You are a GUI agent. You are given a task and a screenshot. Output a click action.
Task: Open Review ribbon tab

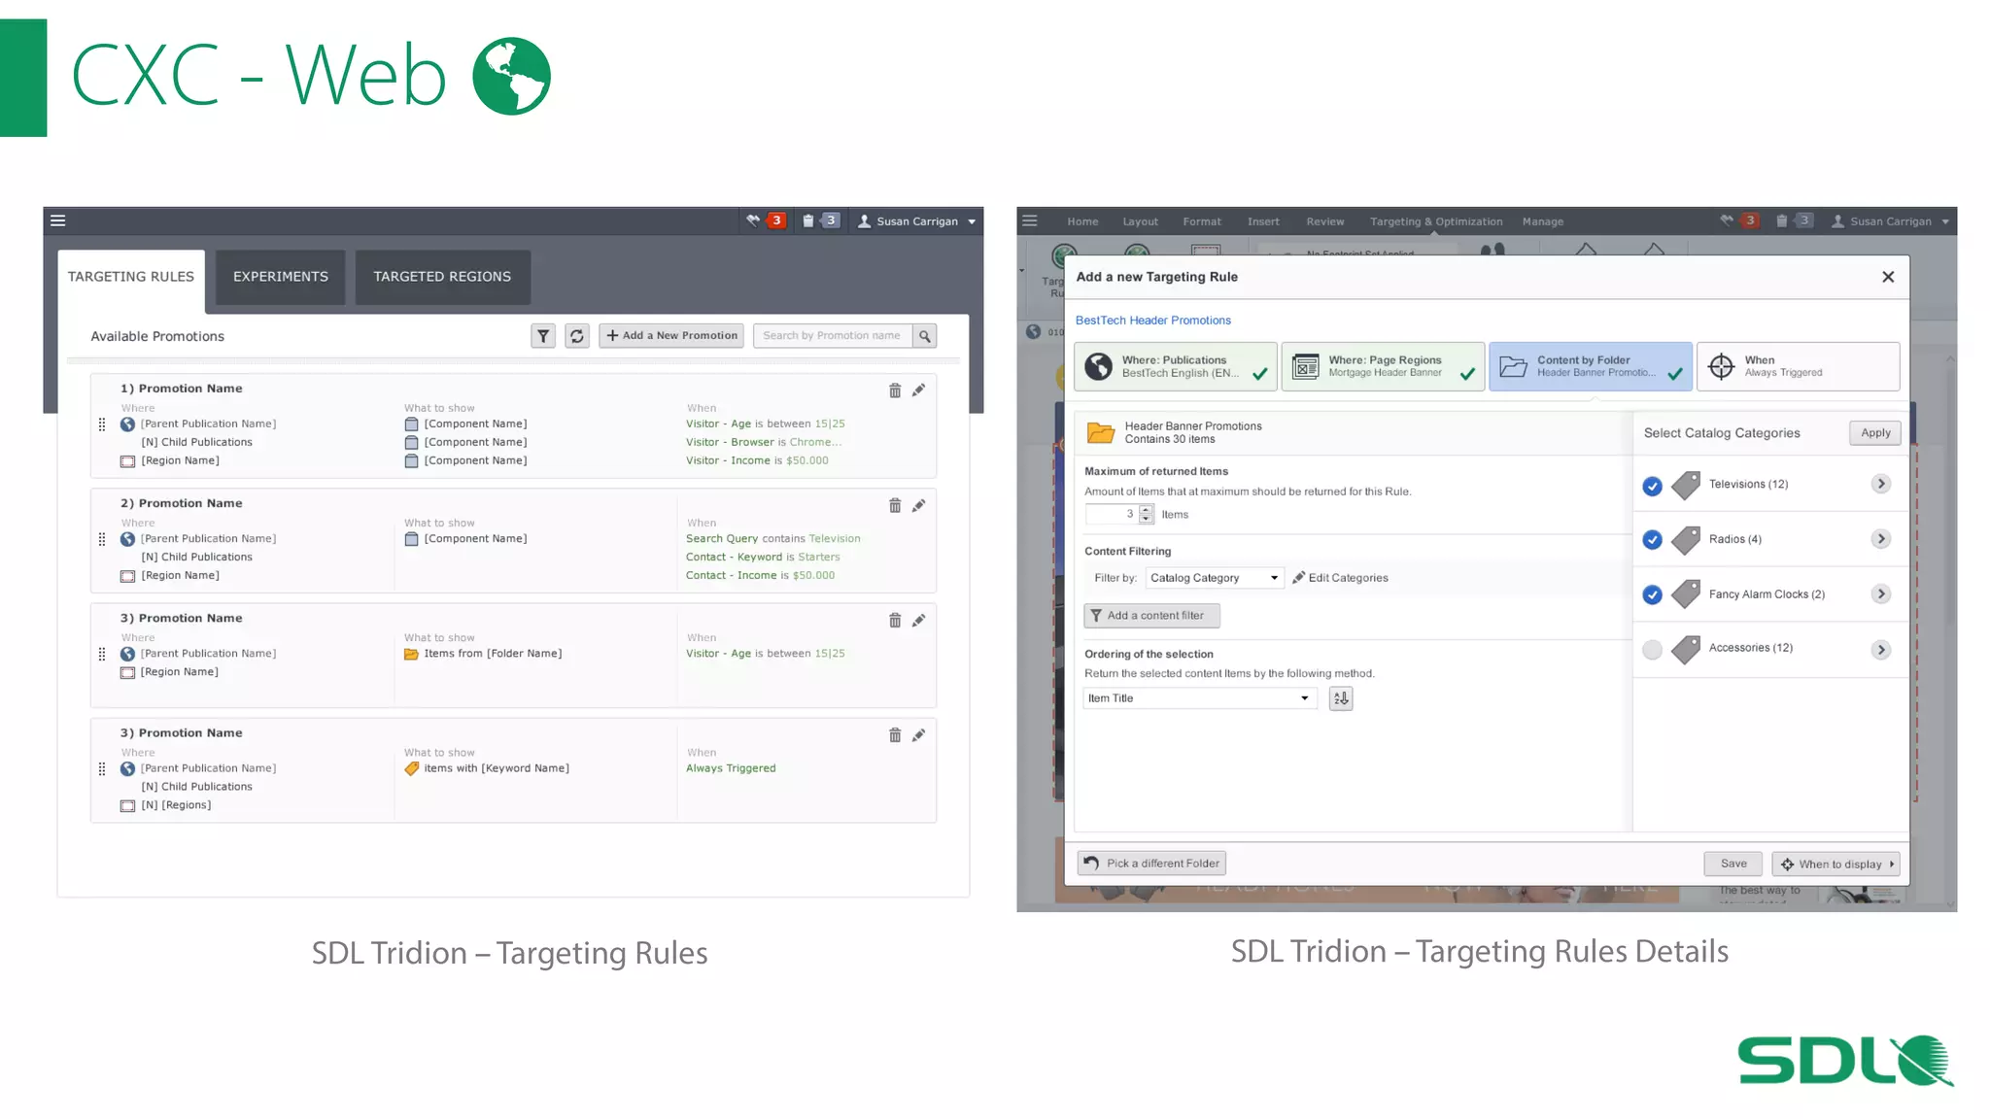click(1325, 221)
